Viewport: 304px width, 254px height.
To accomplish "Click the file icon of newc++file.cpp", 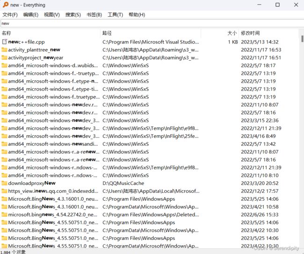I will tap(4, 42).
